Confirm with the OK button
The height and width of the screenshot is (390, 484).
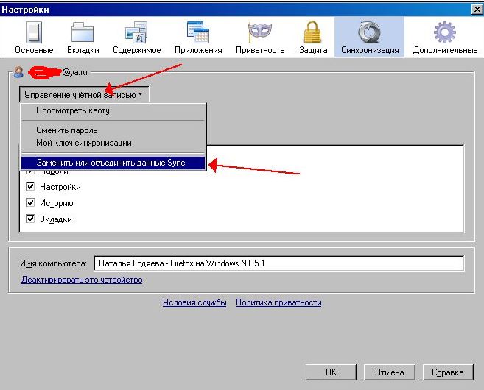click(x=331, y=372)
